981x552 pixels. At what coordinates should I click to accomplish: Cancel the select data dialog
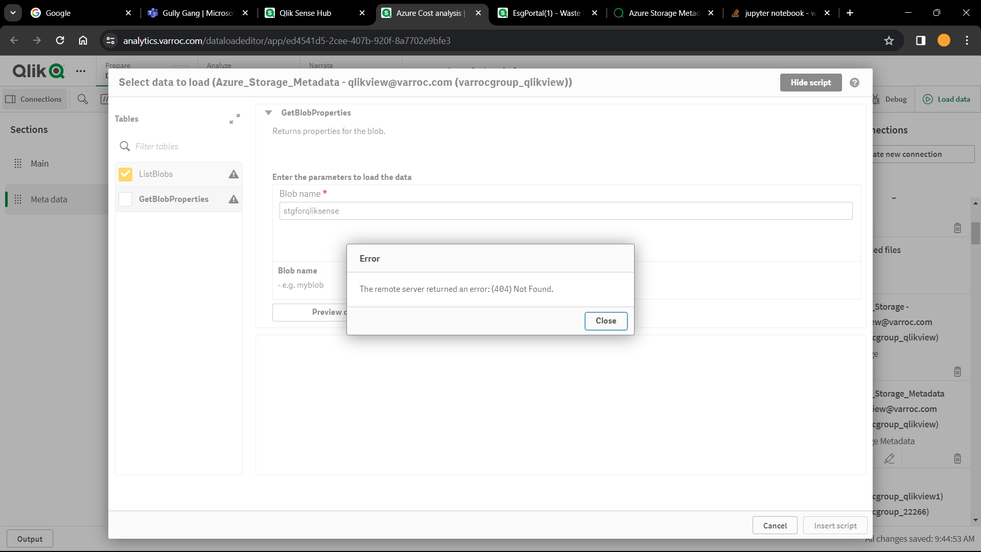click(775, 525)
